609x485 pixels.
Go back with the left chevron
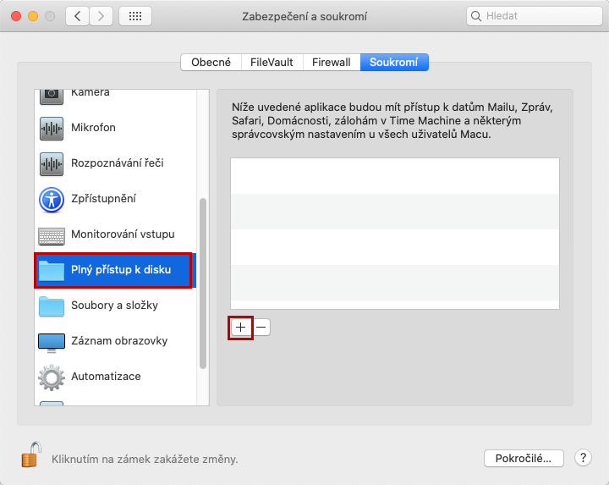pos(77,16)
